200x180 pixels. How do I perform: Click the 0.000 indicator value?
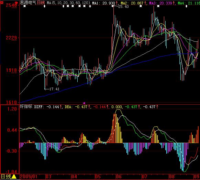tap(116, 107)
